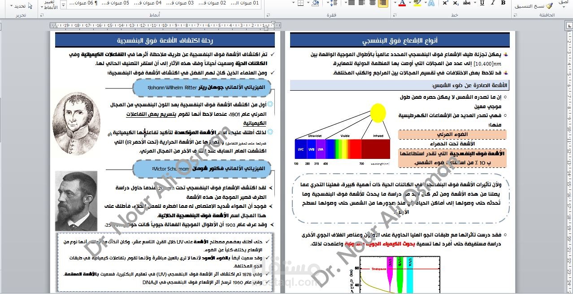Screen dimensions: 573x294
Task: Click the line spacing icon
Action: coord(334,3)
